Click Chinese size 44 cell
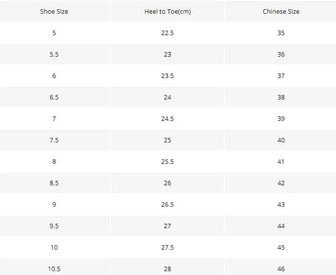Screen dimensions: 336x275 click(x=281, y=226)
